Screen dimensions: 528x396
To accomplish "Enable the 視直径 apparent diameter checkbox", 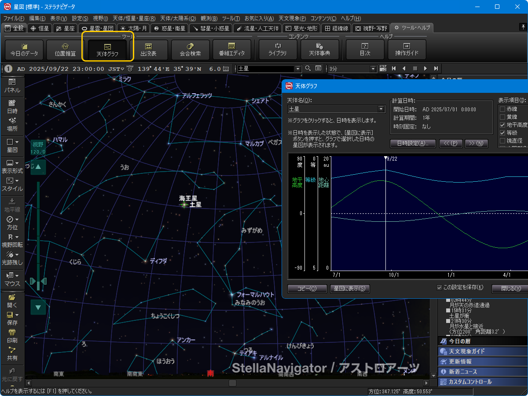I will pyautogui.click(x=502, y=141).
